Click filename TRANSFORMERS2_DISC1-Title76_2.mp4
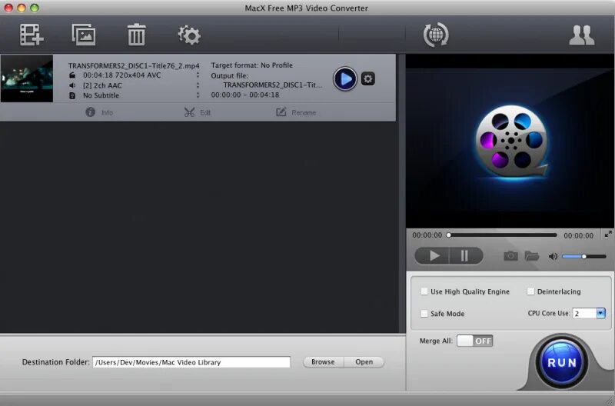 pyautogui.click(x=134, y=65)
